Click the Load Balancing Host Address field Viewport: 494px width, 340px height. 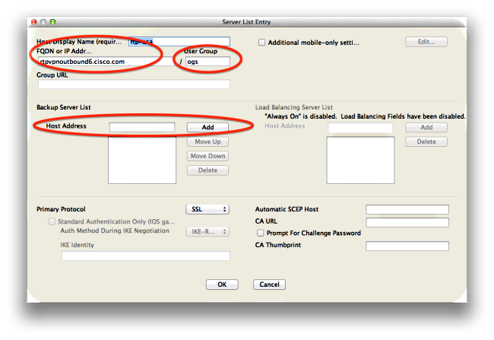(360, 128)
